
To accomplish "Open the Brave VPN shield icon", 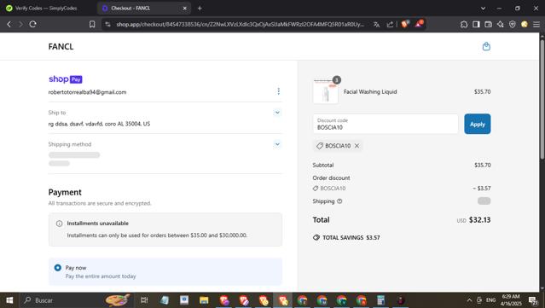I will [513, 25].
